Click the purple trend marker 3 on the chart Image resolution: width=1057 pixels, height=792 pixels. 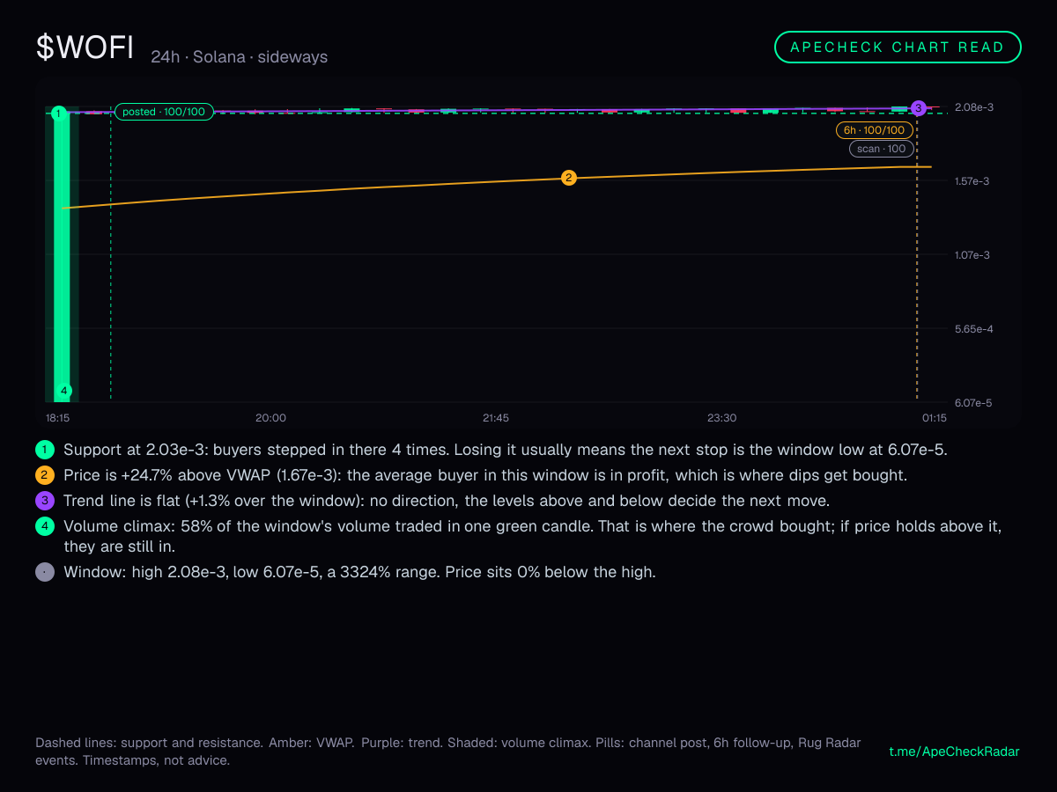918,107
